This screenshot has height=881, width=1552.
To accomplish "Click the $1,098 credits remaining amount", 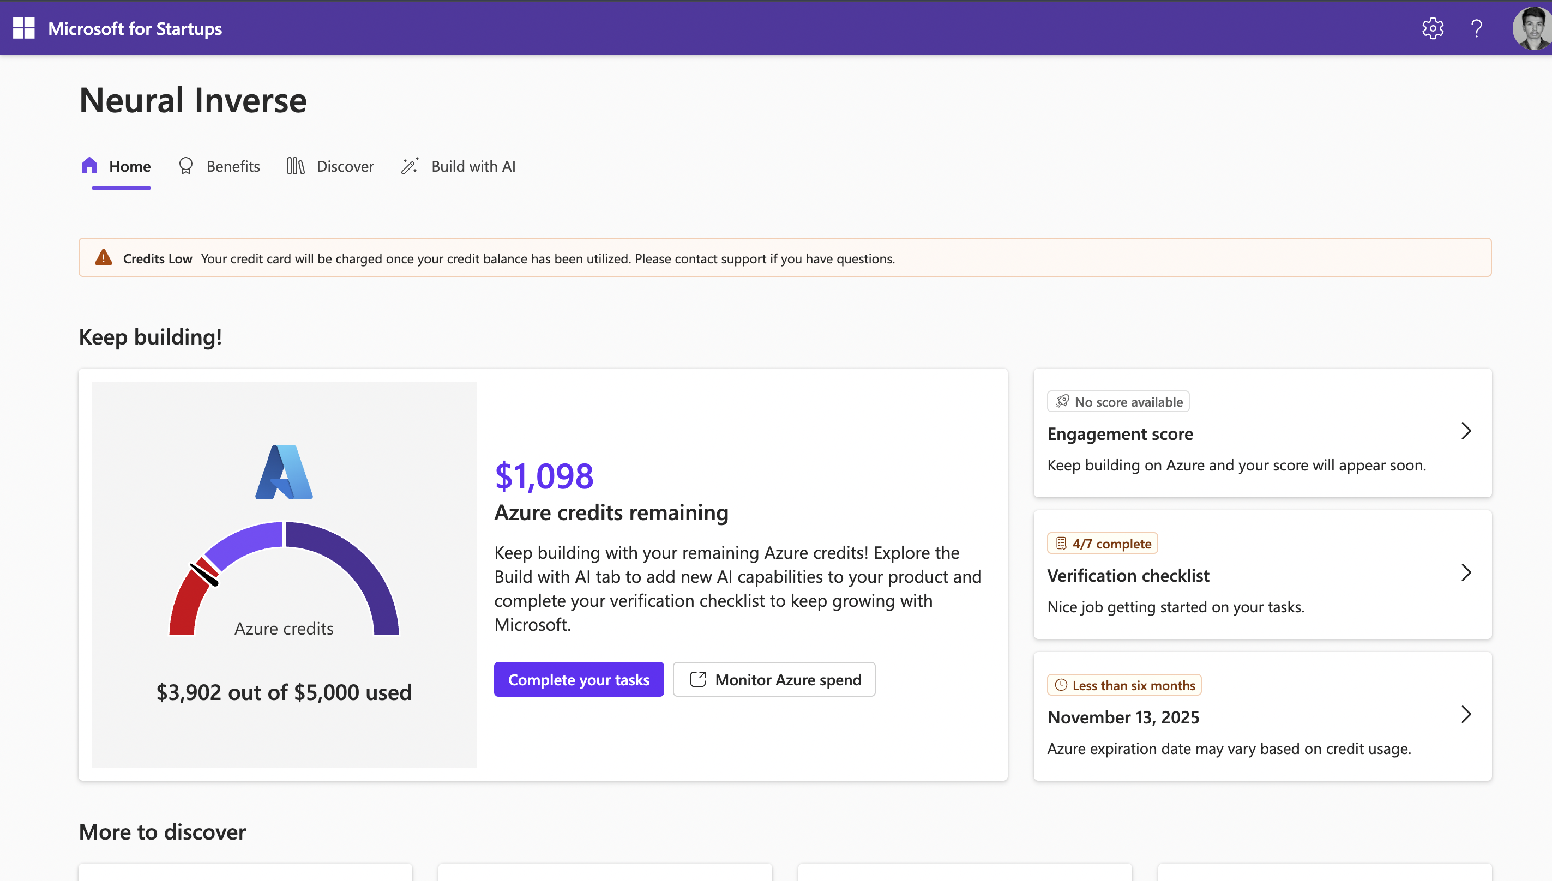I will [x=544, y=475].
